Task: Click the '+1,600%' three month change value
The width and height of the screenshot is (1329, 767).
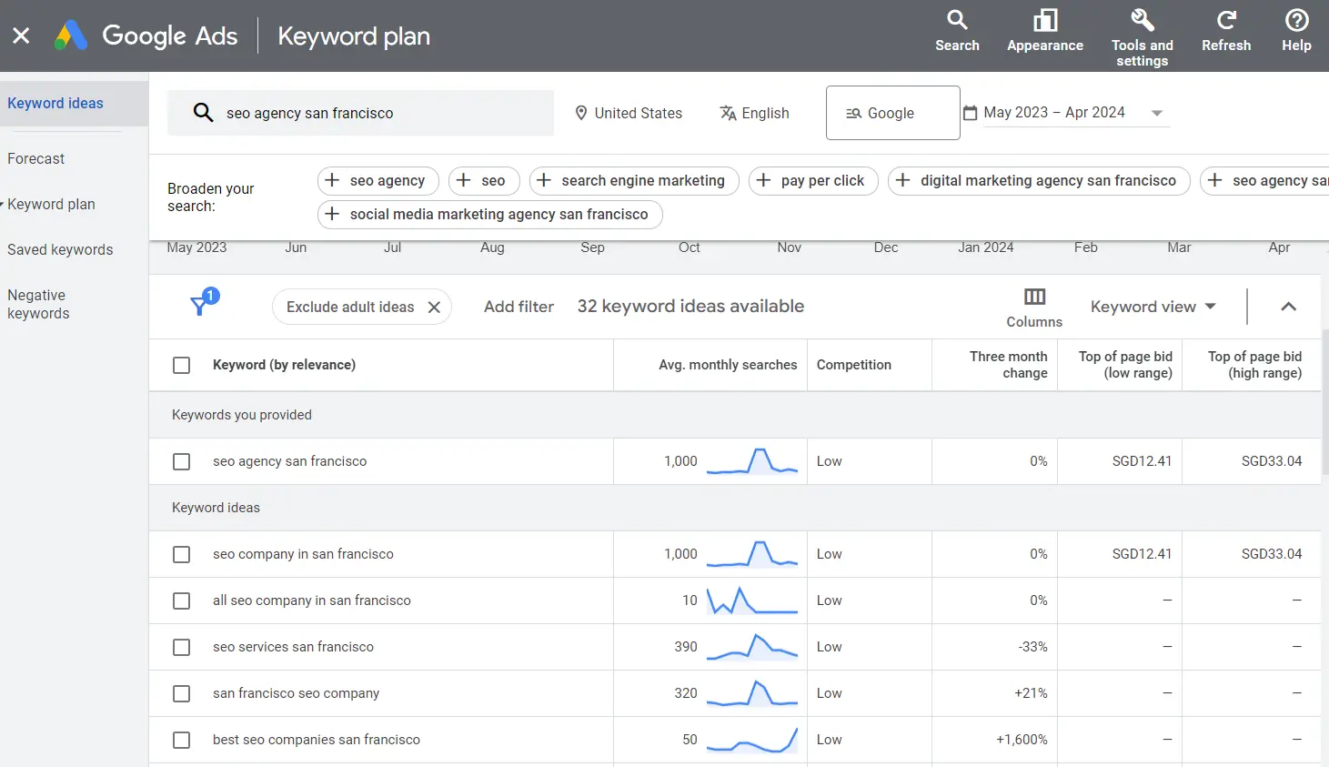Action: click(x=1022, y=740)
